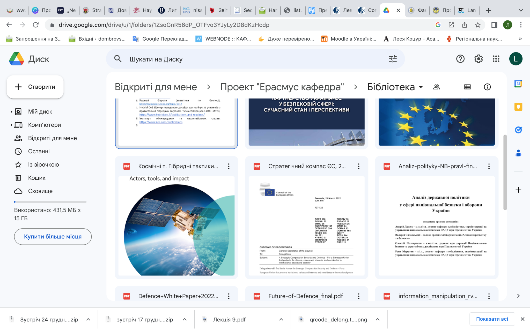This screenshot has height=331, width=530.
Task: Click the storage usage progress bar
Action: point(50,202)
